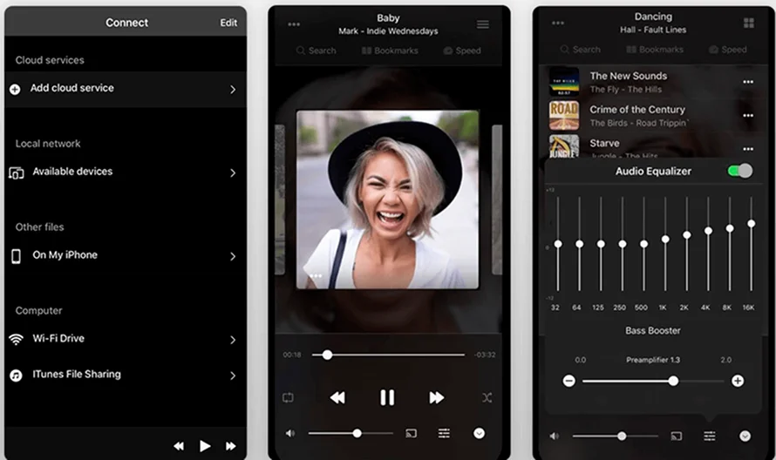
Task: Toggle repeat mode in the Baby player
Action: (x=289, y=397)
